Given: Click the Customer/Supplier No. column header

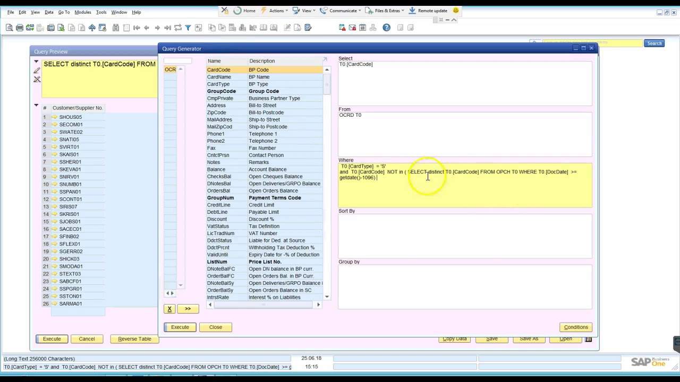Looking at the screenshot, I should click(78, 108).
